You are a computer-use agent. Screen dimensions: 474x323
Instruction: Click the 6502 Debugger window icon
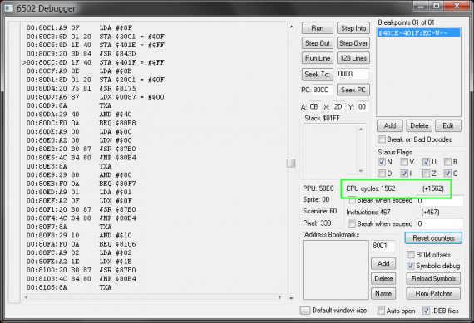pos(9,7)
